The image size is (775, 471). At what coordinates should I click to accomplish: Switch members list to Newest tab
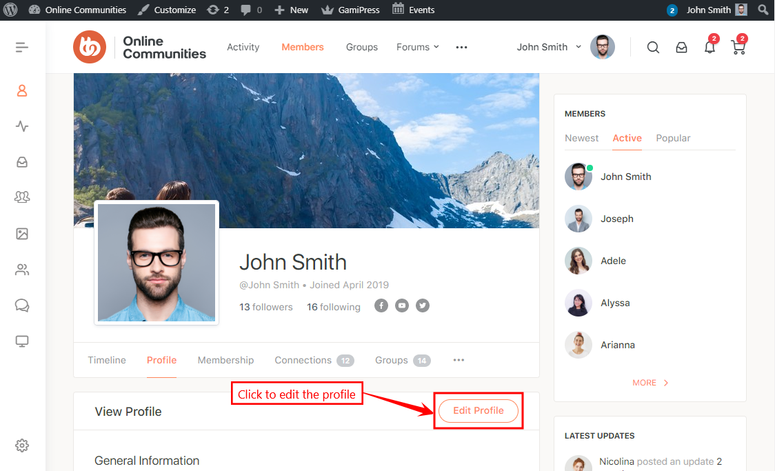pos(581,138)
